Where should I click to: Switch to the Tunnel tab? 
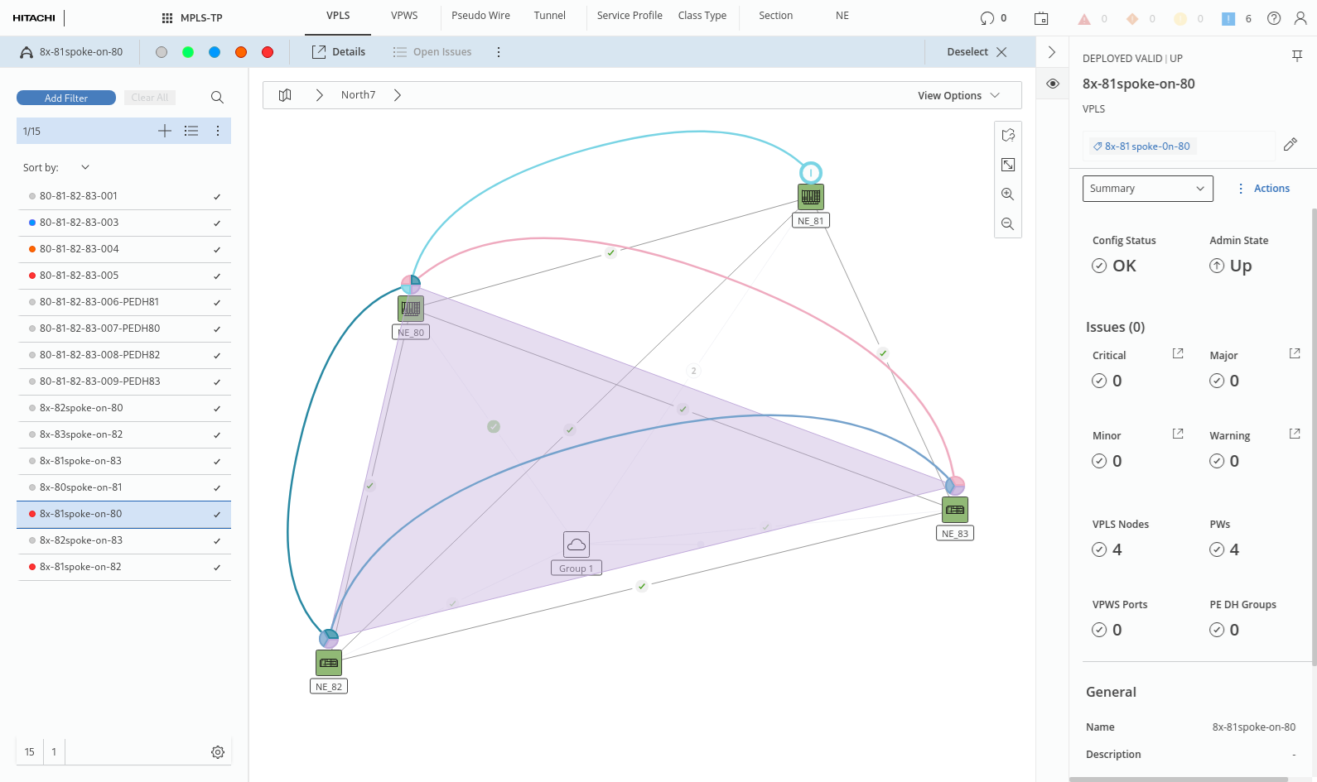[x=549, y=16]
